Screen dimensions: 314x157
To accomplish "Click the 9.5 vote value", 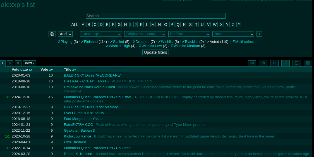I will coord(50,97).
